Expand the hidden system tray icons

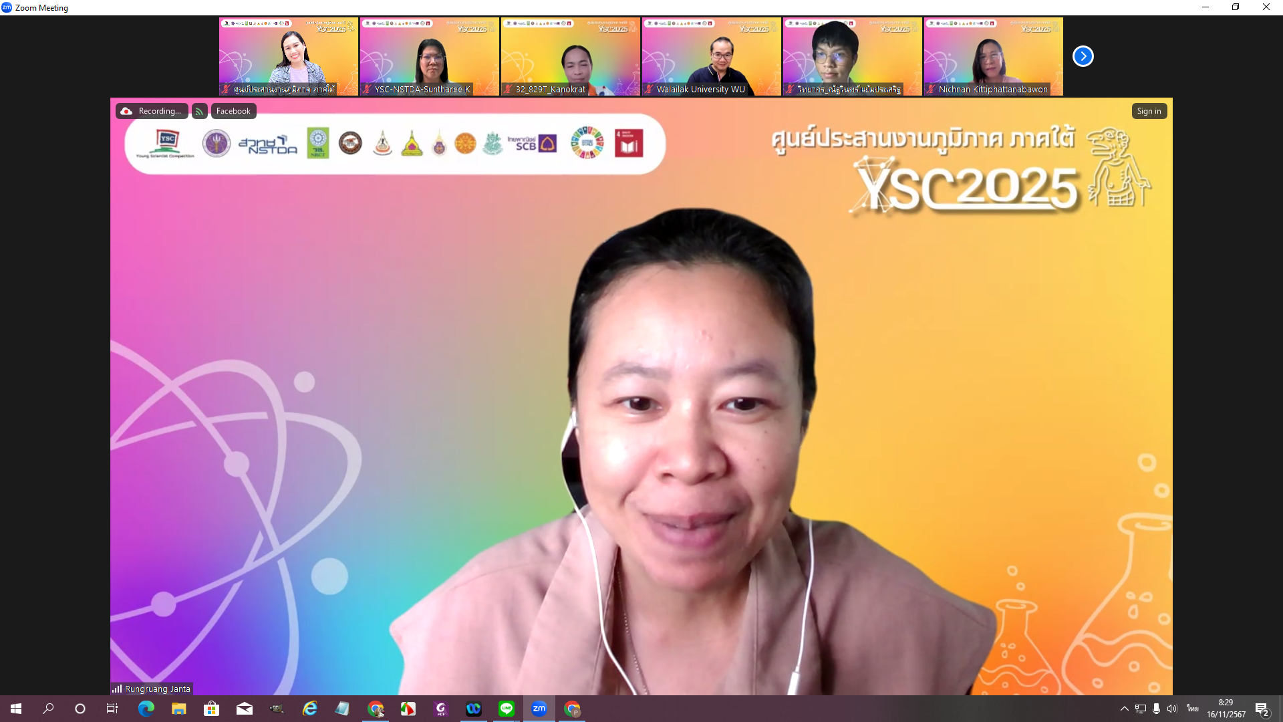coord(1124,709)
